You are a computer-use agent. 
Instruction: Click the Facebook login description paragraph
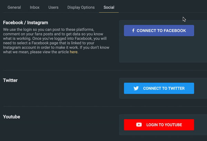[56, 41]
